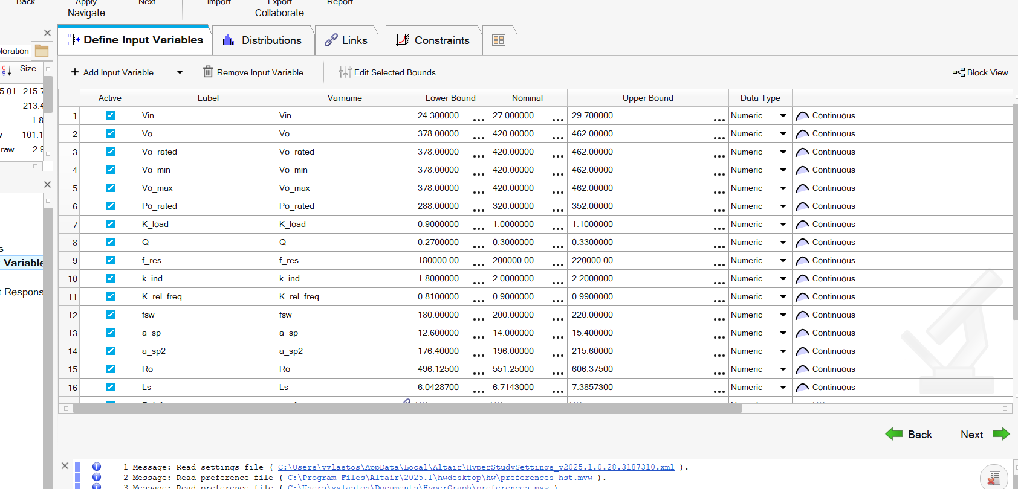This screenshot has width=1018, height=489.
Task: Open the Links tab
Action: point(346,40)
